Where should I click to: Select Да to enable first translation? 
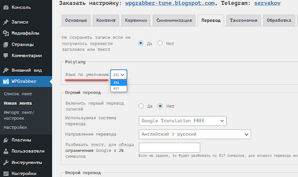(x=141, y=106)
